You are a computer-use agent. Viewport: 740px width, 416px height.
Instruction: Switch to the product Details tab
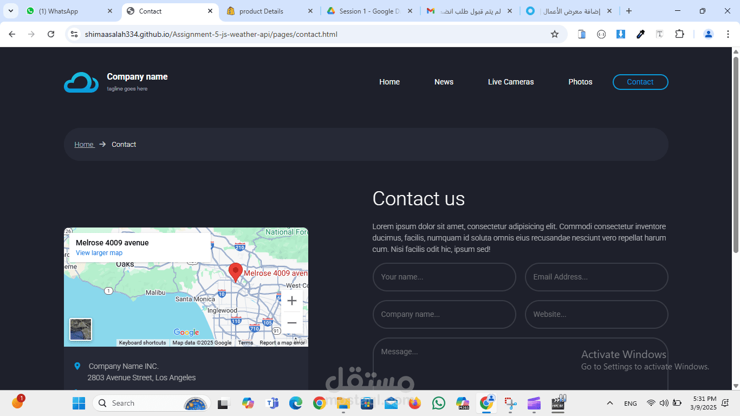pyautogui.click(x=270, y=11)
